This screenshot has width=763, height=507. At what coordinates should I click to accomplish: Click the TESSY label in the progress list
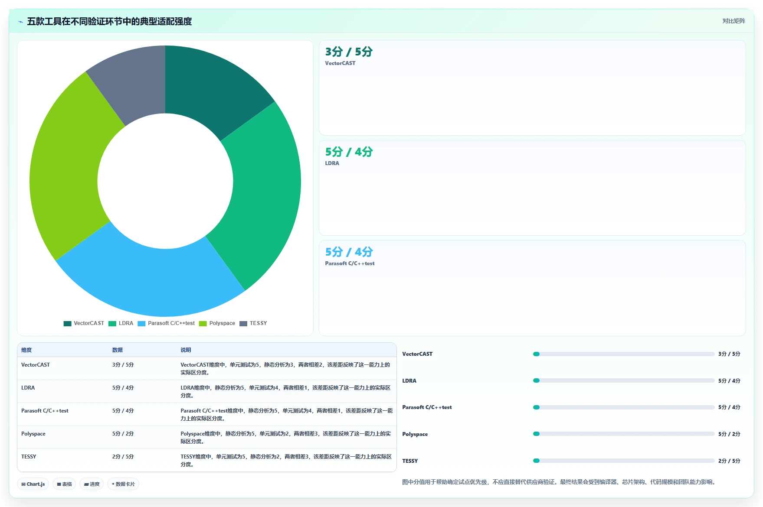pos(410,461)
